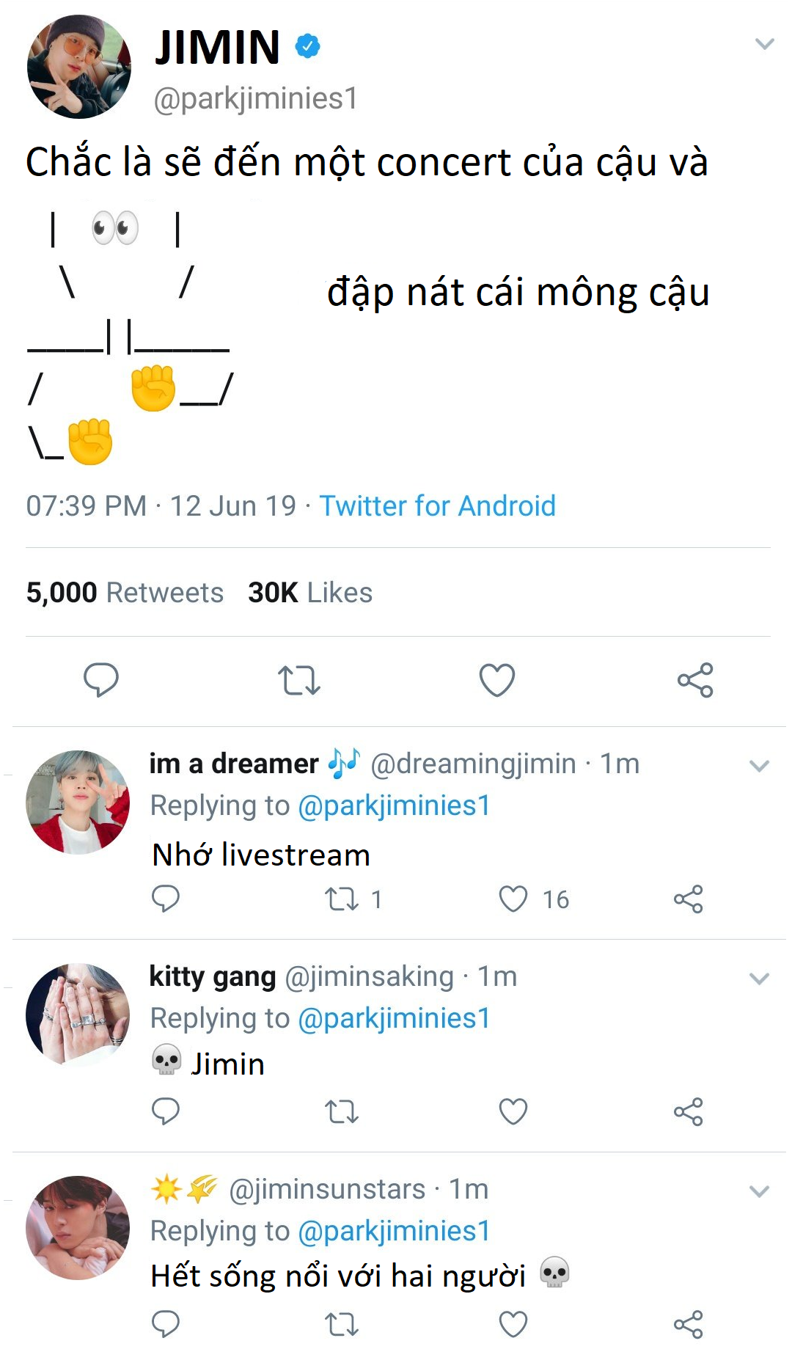The image size is (792, 1360).
Task: Retweet the main tweet by @parkjiminies1
Action: [x=299, y=680]
